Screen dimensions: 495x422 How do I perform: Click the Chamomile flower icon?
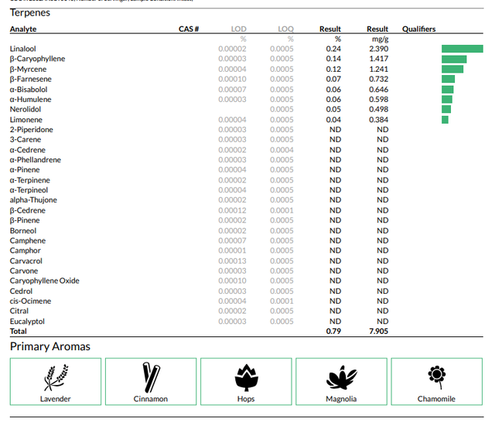[437, 377]
